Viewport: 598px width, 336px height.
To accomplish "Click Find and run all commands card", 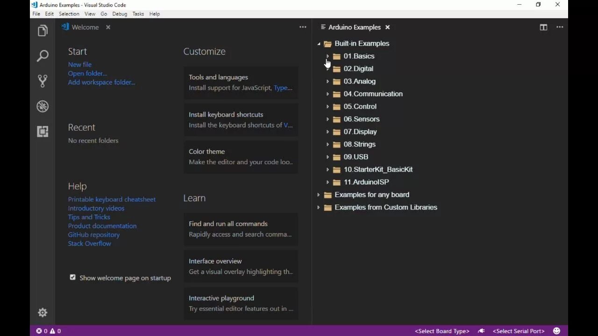I will click(241, 229).
